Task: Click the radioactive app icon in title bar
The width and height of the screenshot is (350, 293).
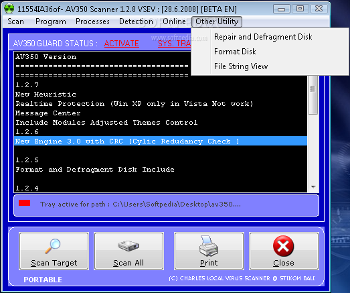Action: pos(9,9)
